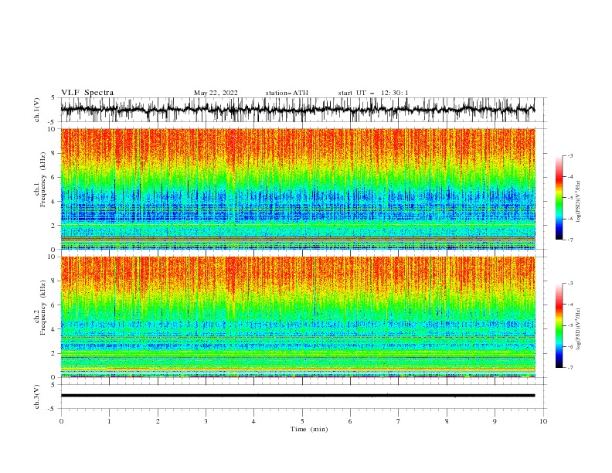Image resolution: width=612 pixels, height=473 pixels.
Task: Click time axis tick label "7"
Action: point(399,421)
